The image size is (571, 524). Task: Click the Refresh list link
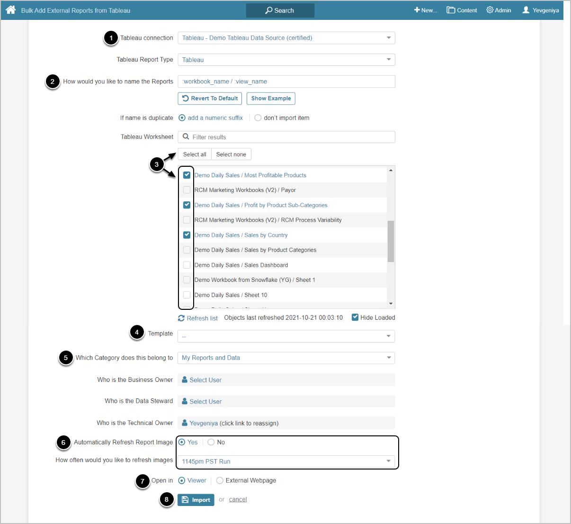pos(202,318)
